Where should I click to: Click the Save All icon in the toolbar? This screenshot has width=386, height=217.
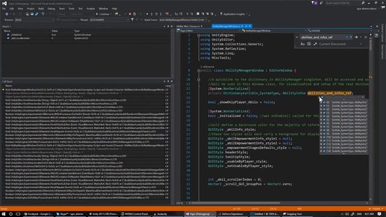click(36, 14)
